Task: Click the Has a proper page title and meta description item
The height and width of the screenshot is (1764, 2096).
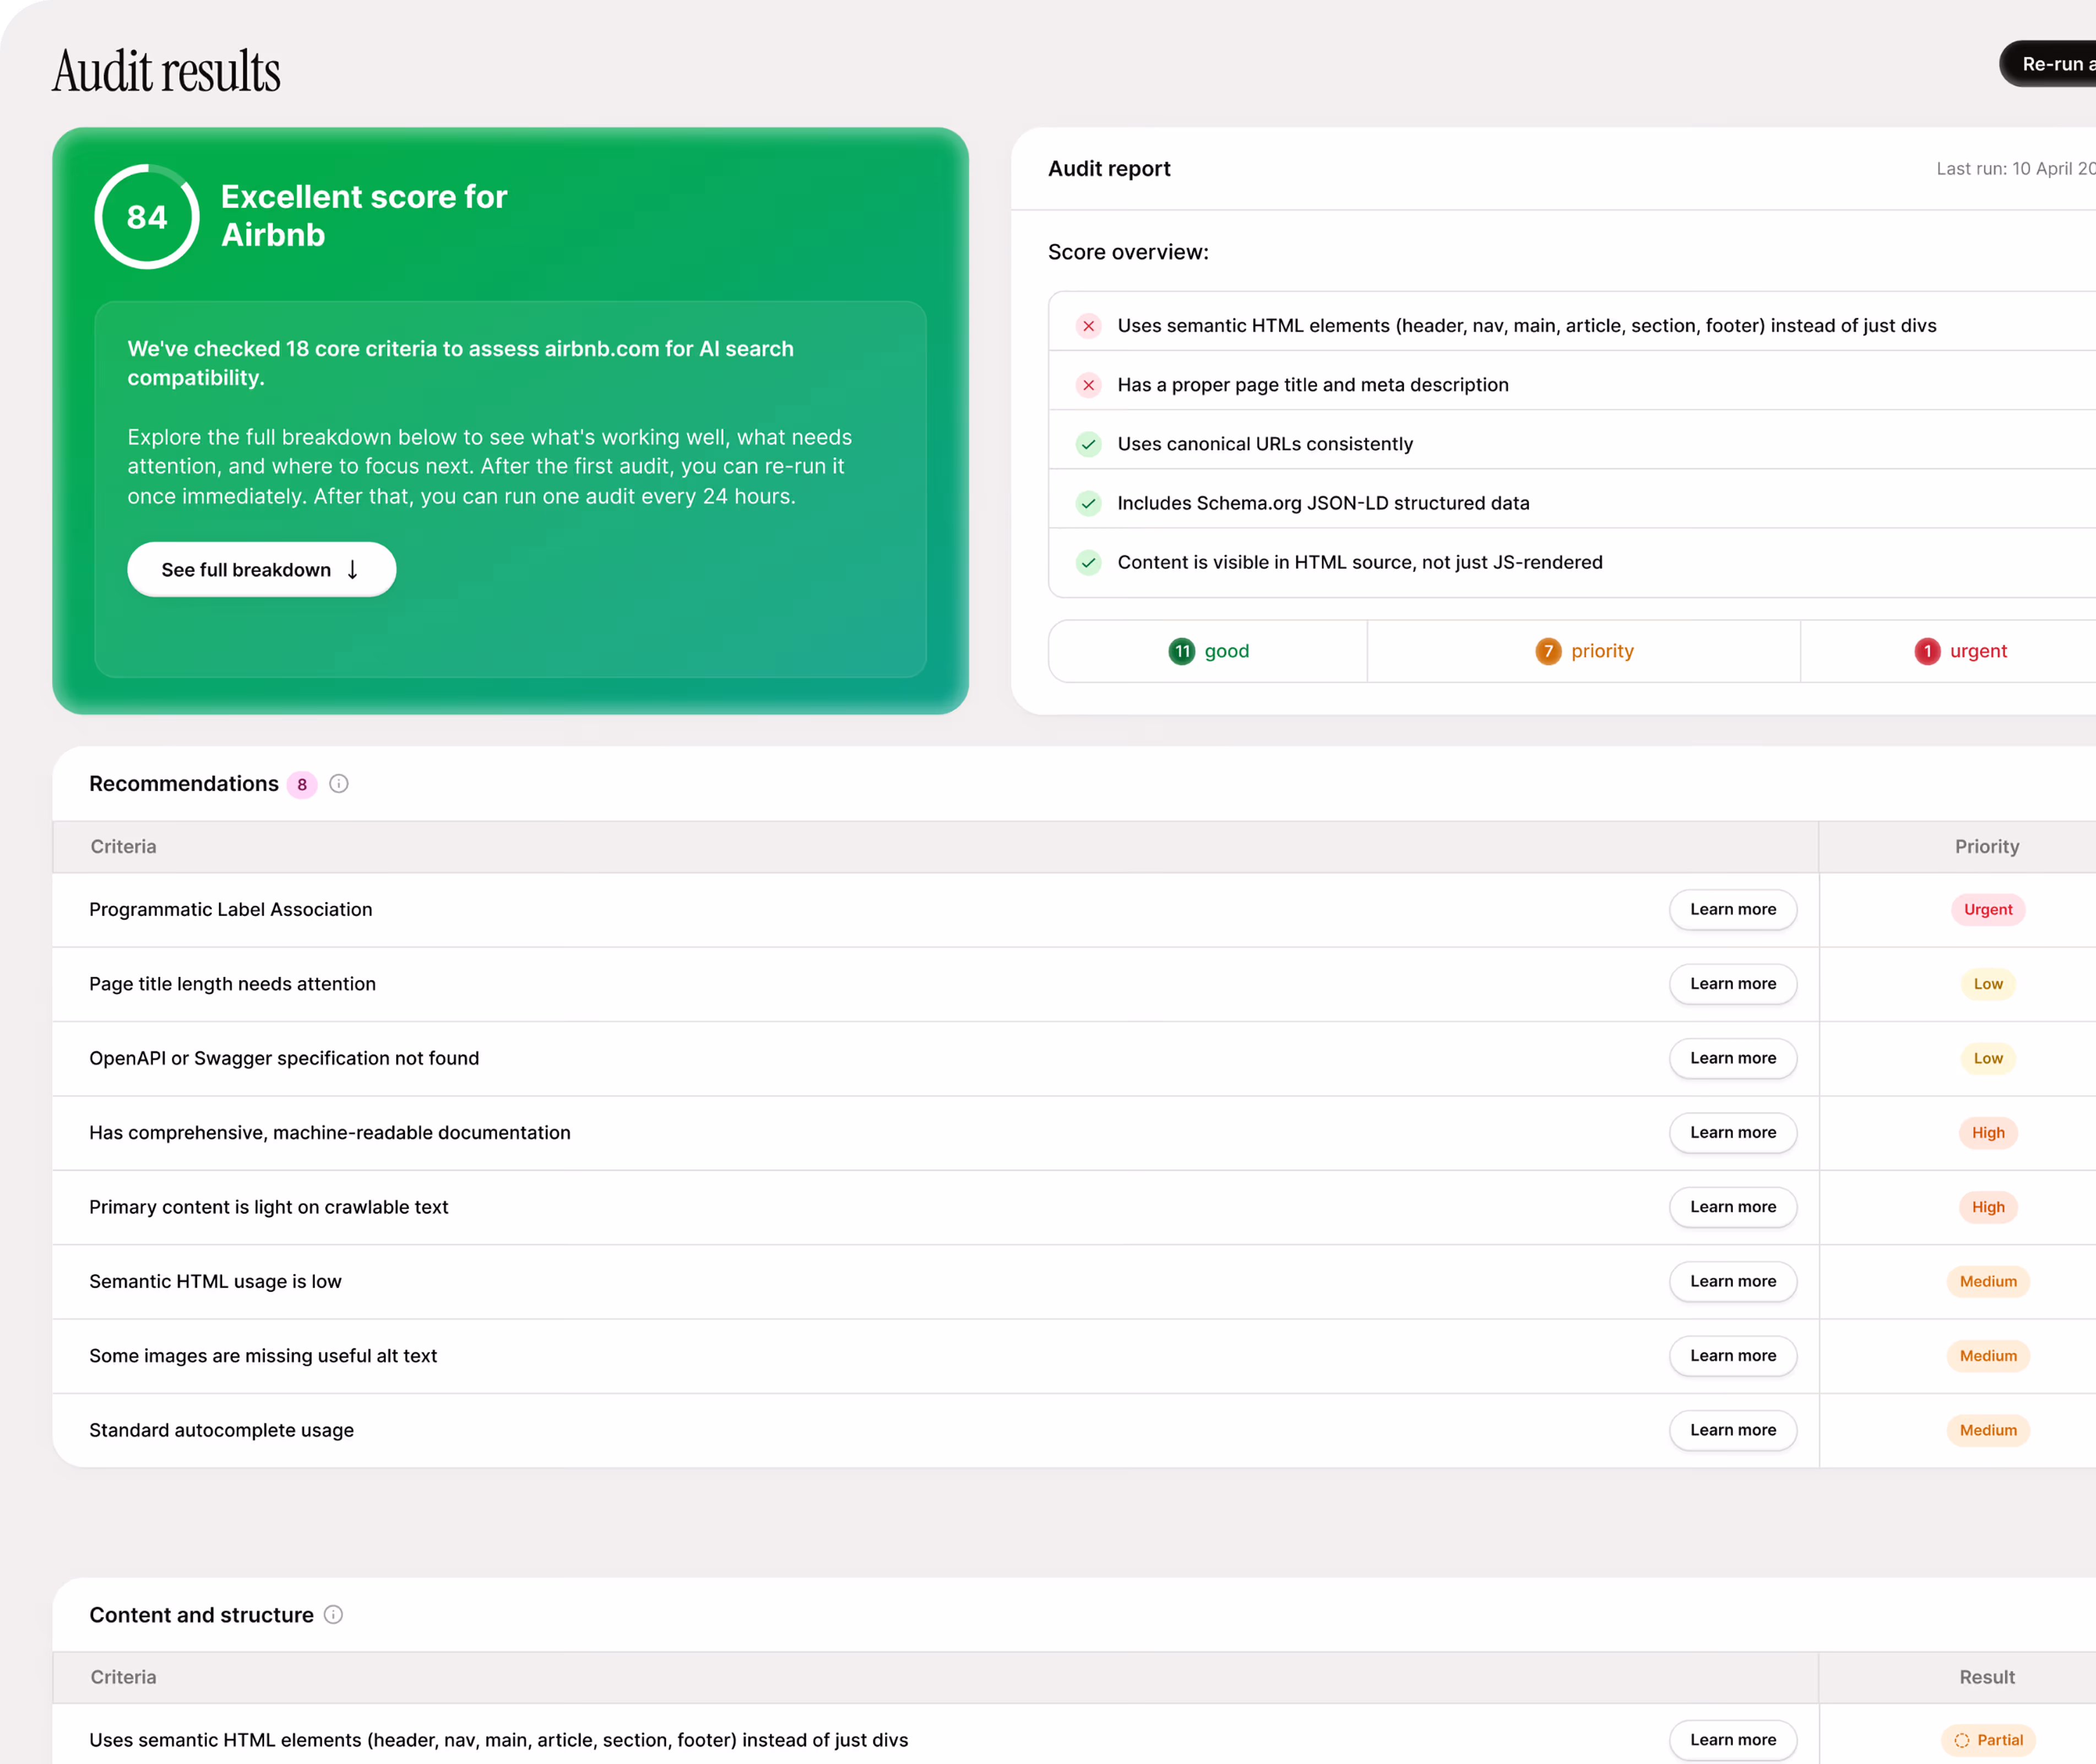Action: 1312,385
